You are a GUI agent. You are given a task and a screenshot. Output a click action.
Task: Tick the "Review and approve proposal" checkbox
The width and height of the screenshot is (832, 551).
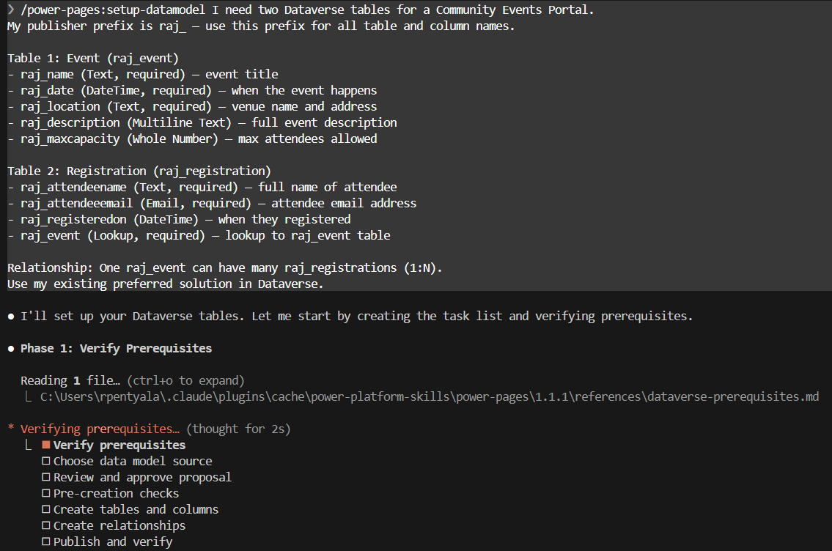45,478
